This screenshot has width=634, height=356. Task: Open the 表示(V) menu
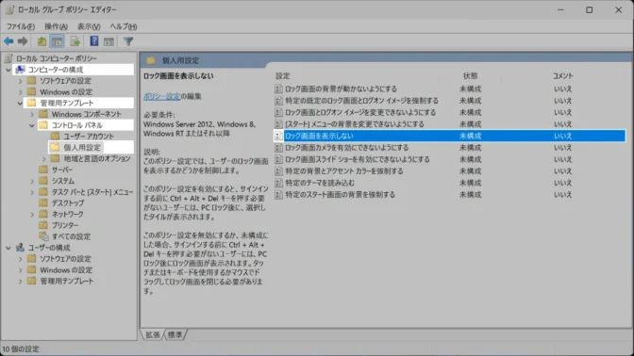(89, 26)
